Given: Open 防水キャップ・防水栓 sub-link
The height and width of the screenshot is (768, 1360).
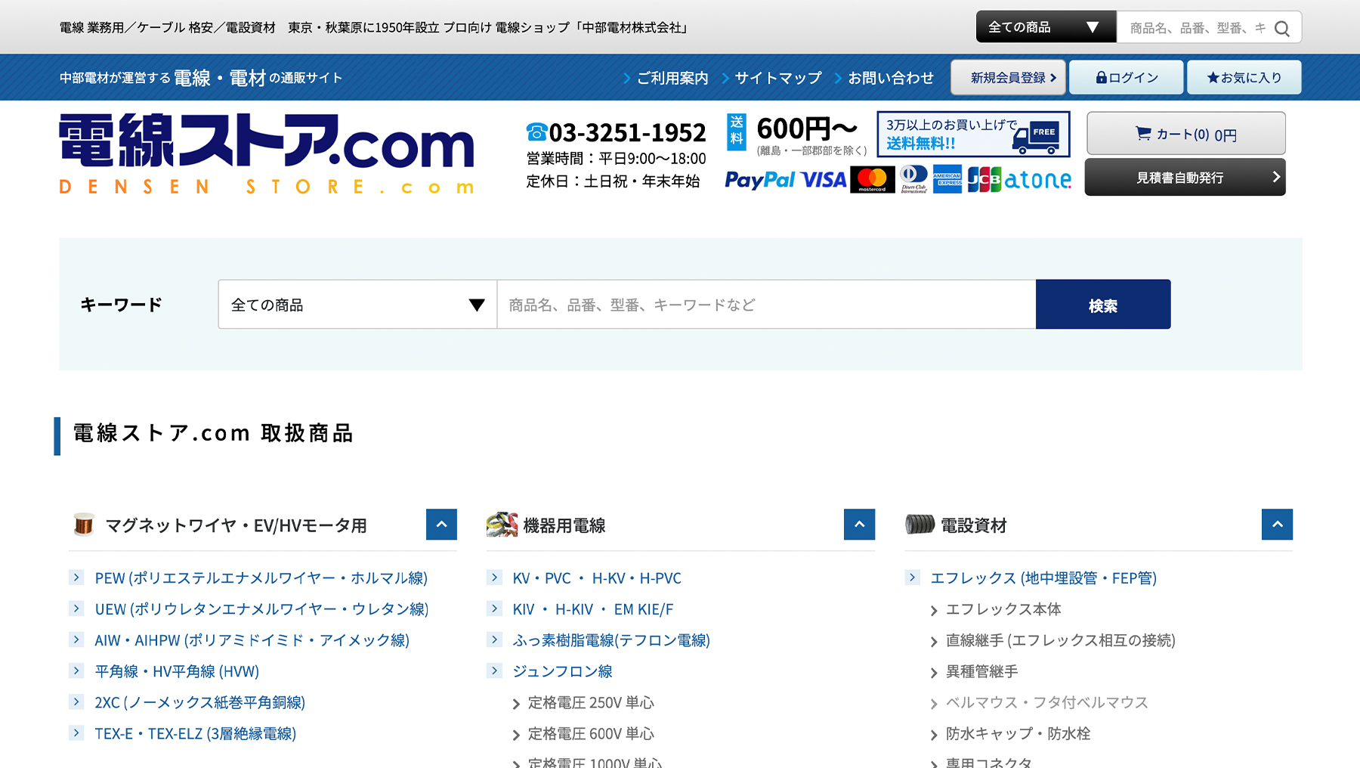Looking at the screenshot, I should click(1018, 733).
